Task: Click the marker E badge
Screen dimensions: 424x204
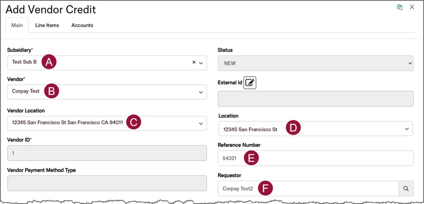Action: 251,158
